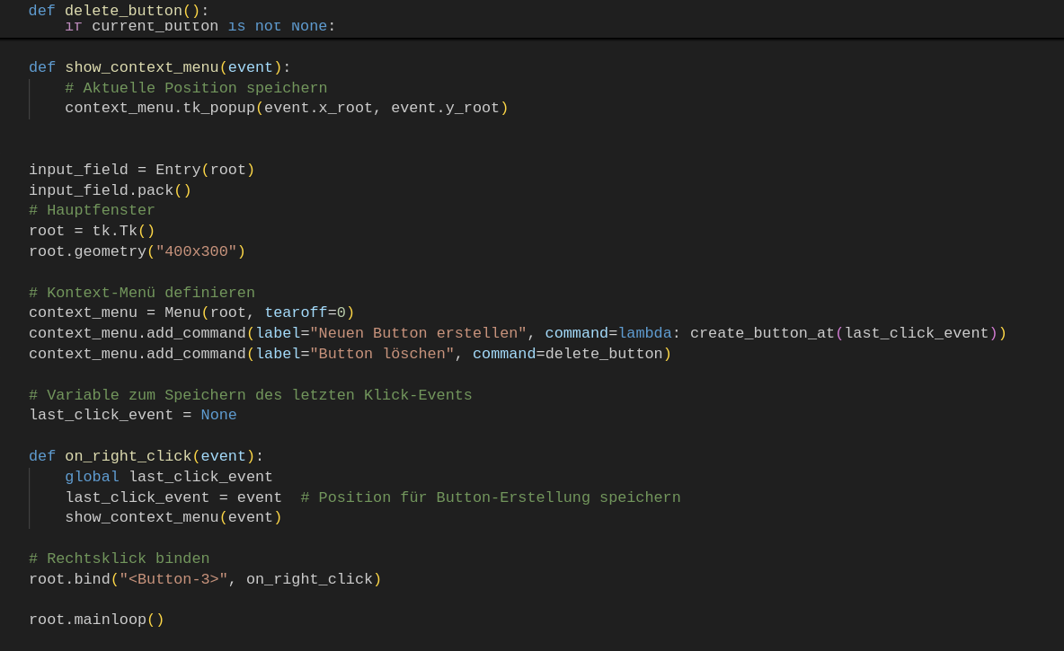Select the "400x300" geometry string

196,251
